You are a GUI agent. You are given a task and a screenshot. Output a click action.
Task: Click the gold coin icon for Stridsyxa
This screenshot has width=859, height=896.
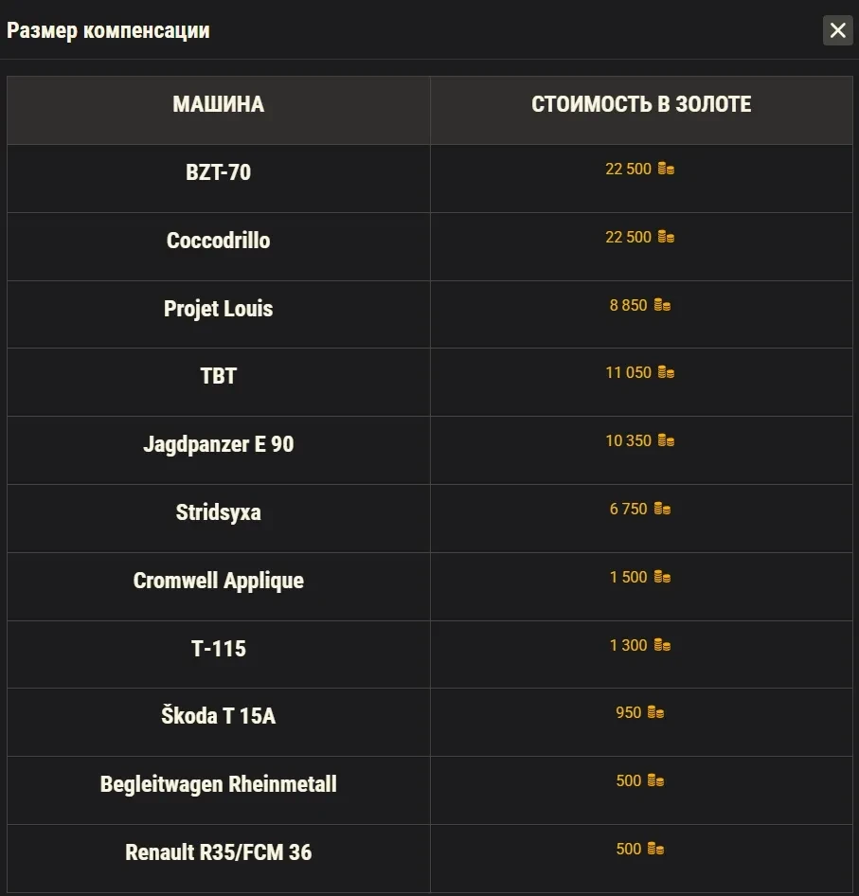[662, 510]
